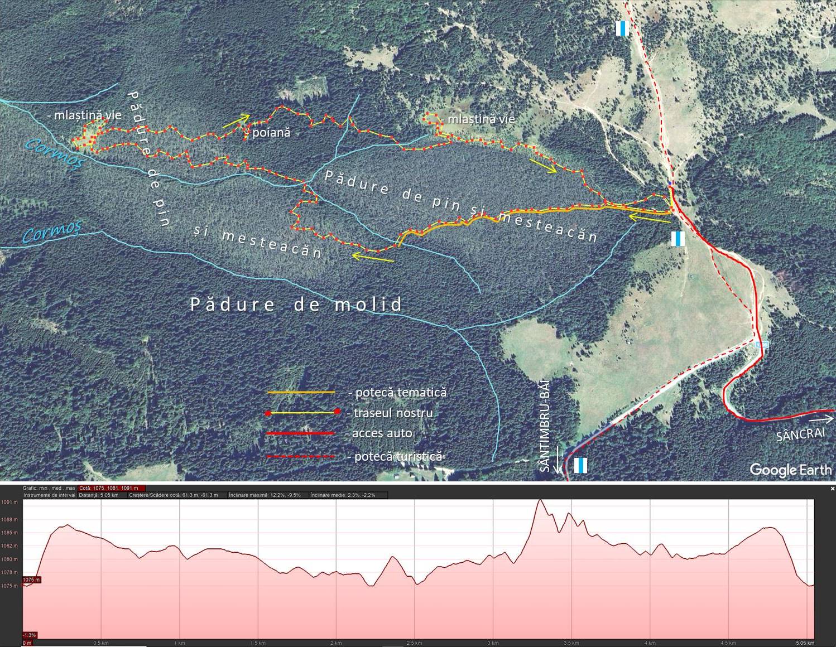Click the highest peak on elevation graph

click(539, 500)
